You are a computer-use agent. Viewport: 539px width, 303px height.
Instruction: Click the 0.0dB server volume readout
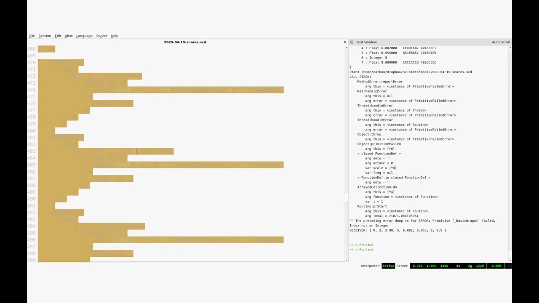(x=496, y=266)
